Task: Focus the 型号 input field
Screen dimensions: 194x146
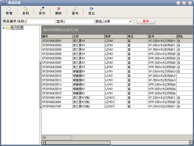Action: click(80, 21)
